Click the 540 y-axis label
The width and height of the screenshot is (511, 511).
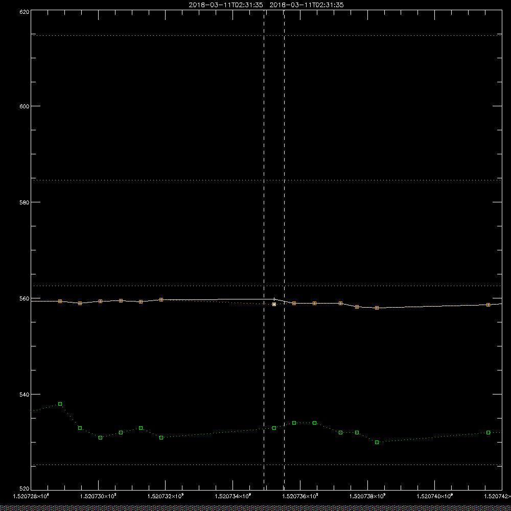coord(25,394)
